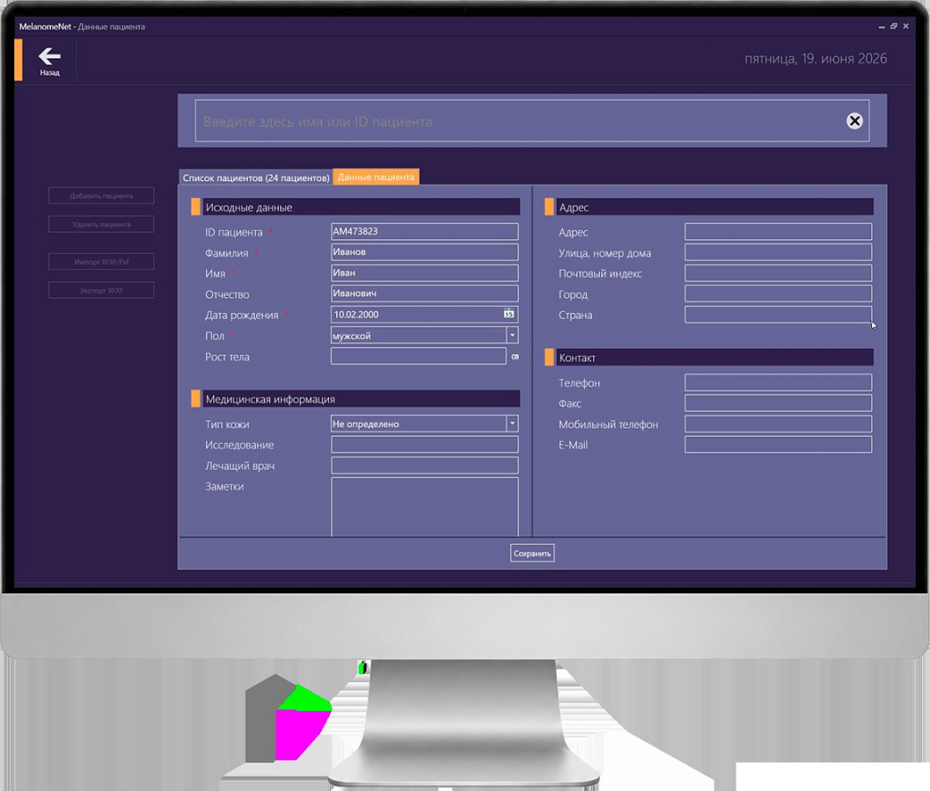
Task: Click the Факс input field
Action: pyautogui.click(x=778, y=403)
